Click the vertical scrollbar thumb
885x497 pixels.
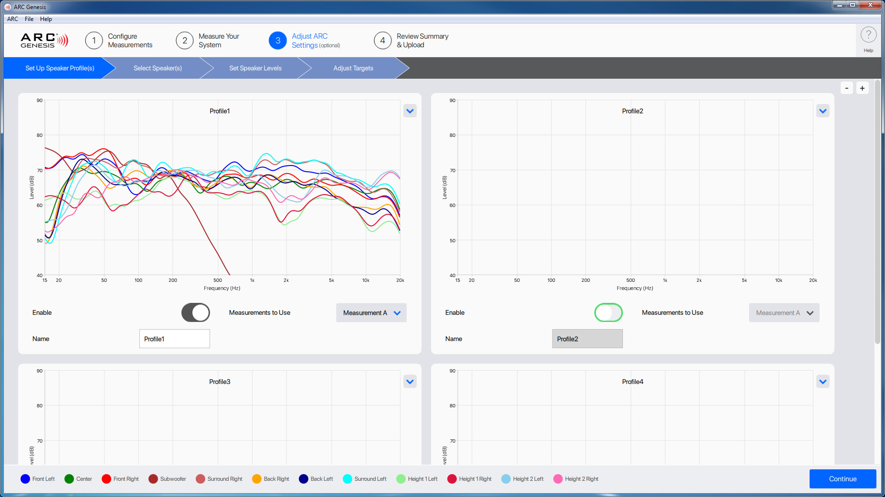[x=877, y=212]
